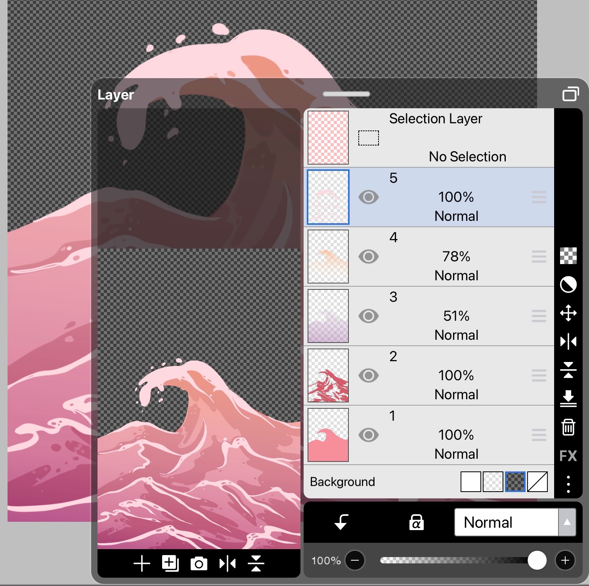Select the Selection Layer thumbnail
This screenshot has height=586, width=589.
pos(328,138)
